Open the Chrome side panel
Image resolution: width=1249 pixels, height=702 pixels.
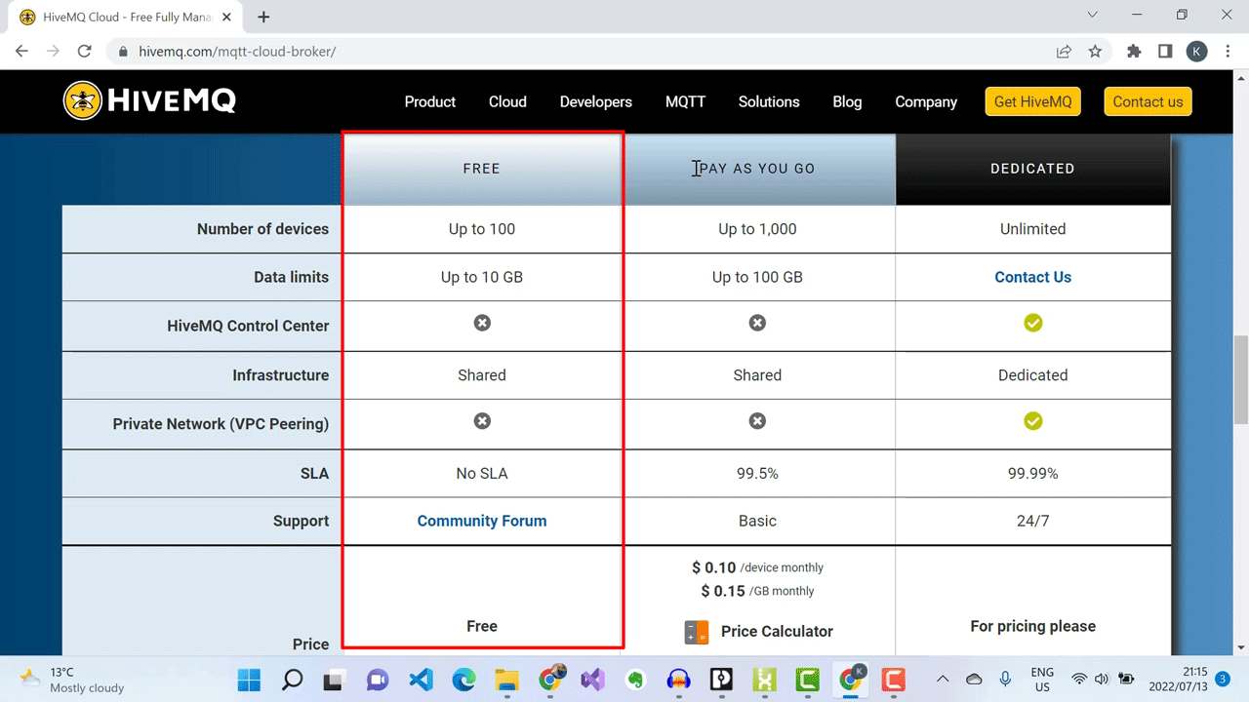(x=1165, y=52)
